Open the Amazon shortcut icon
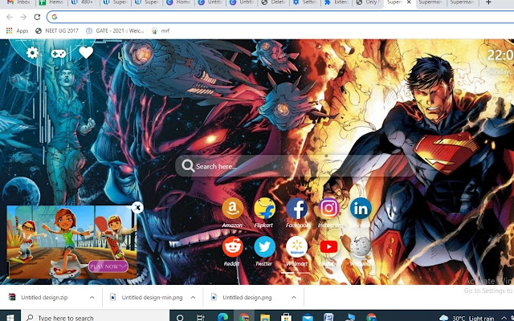The image size is (514, 321). [x=232, y=209]
